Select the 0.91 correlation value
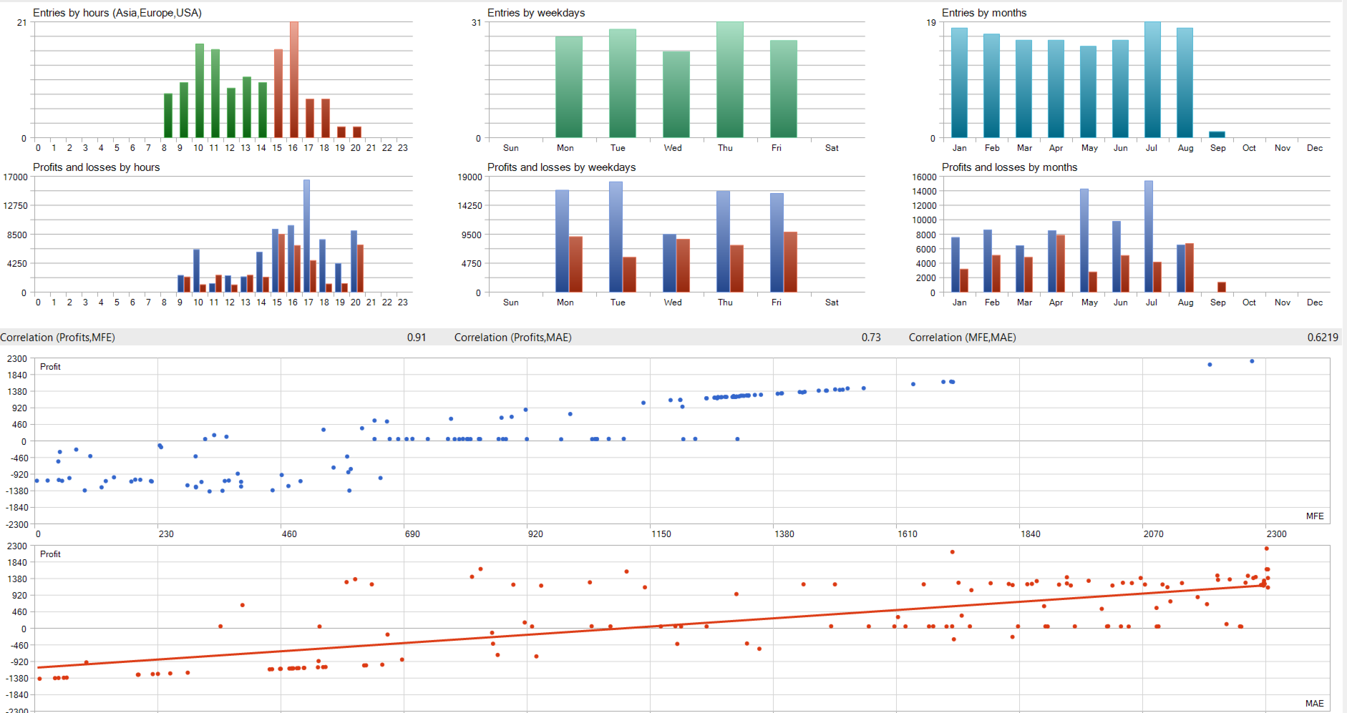The height and width of the screenshot is (713, 1347). pyautogui.click(x=417, y=338)
